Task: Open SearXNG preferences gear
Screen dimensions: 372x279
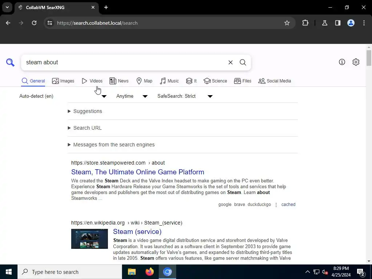Action: (x=356, y=62)
